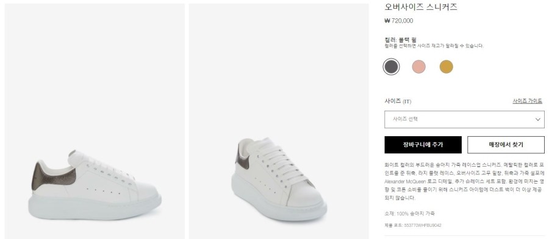The width and height of the screenshot is (549, 239).
Task: Click the black 장바구니에 추가 button
Action: coord(423,145)
